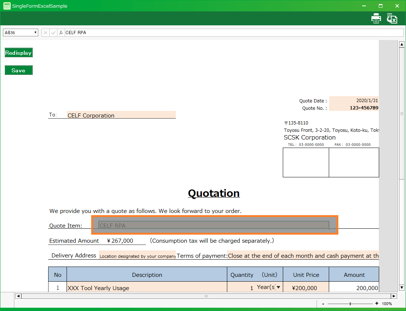Open the cell name box dropdown AB36
This screenshot has width=406, height=311.
tap(36, 33)
